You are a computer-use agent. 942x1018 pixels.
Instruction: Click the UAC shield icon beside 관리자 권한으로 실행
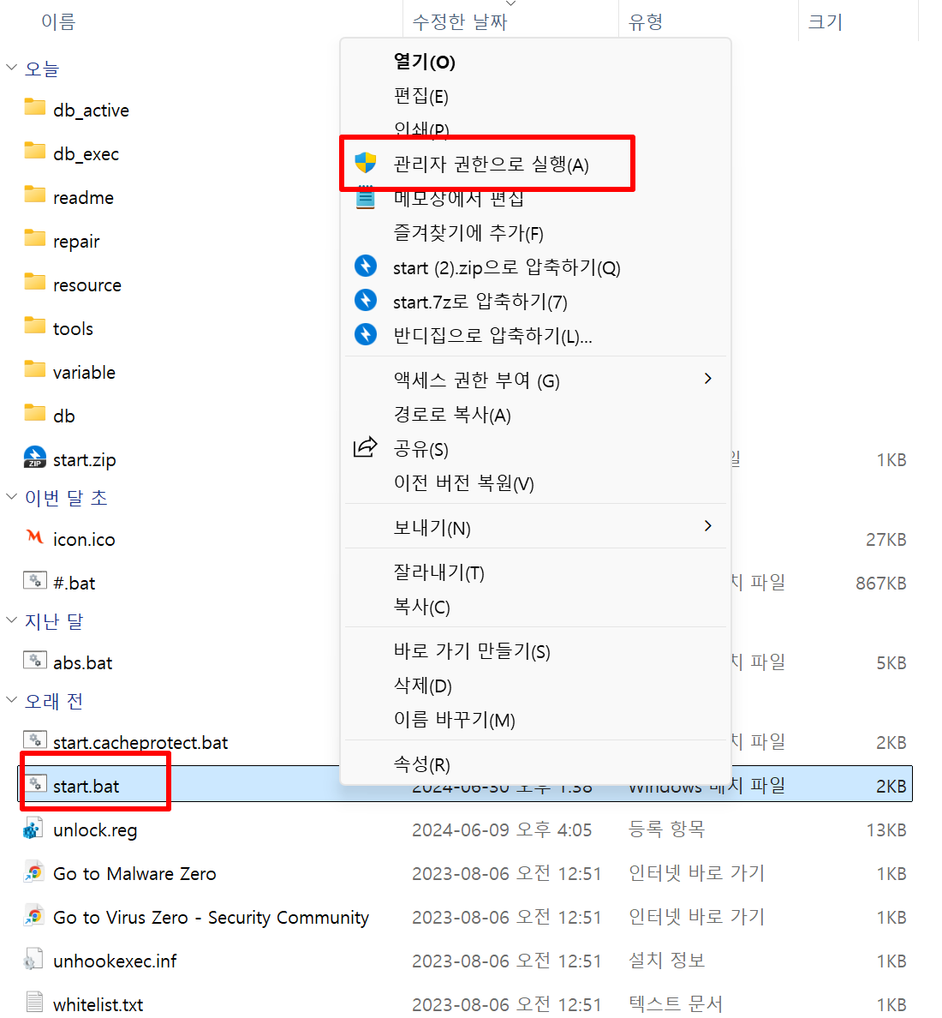pos(366,165)
